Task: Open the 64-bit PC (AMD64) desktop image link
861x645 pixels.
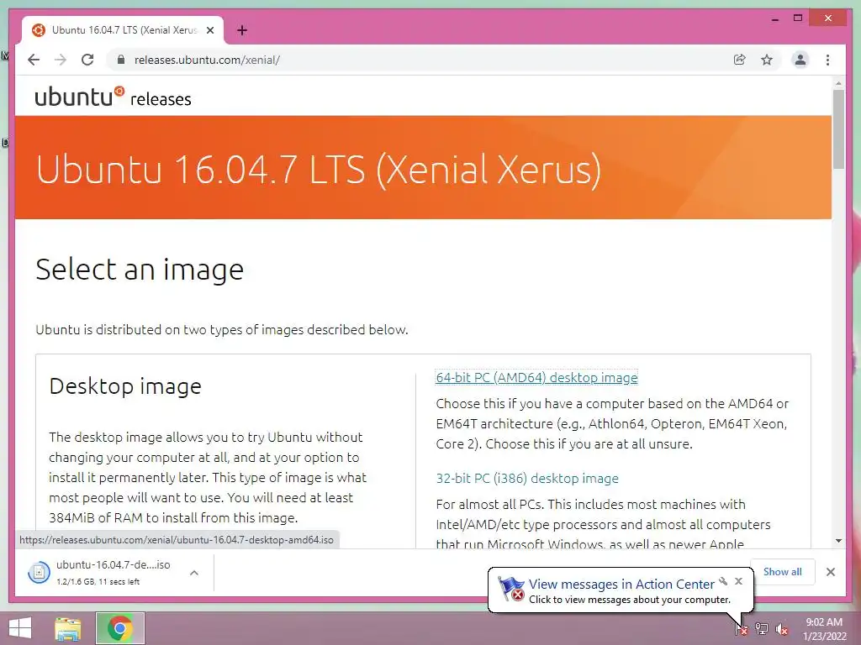Action: point(536,377)
